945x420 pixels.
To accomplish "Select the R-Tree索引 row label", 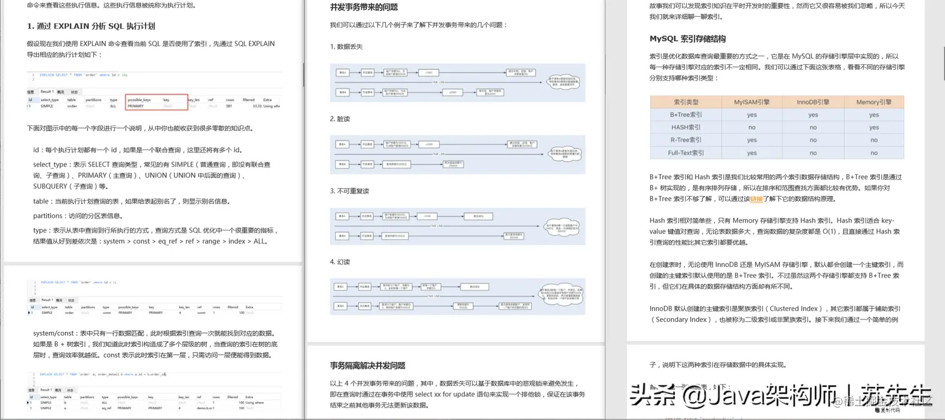I will pyautogui.click(x=686, y=140).
